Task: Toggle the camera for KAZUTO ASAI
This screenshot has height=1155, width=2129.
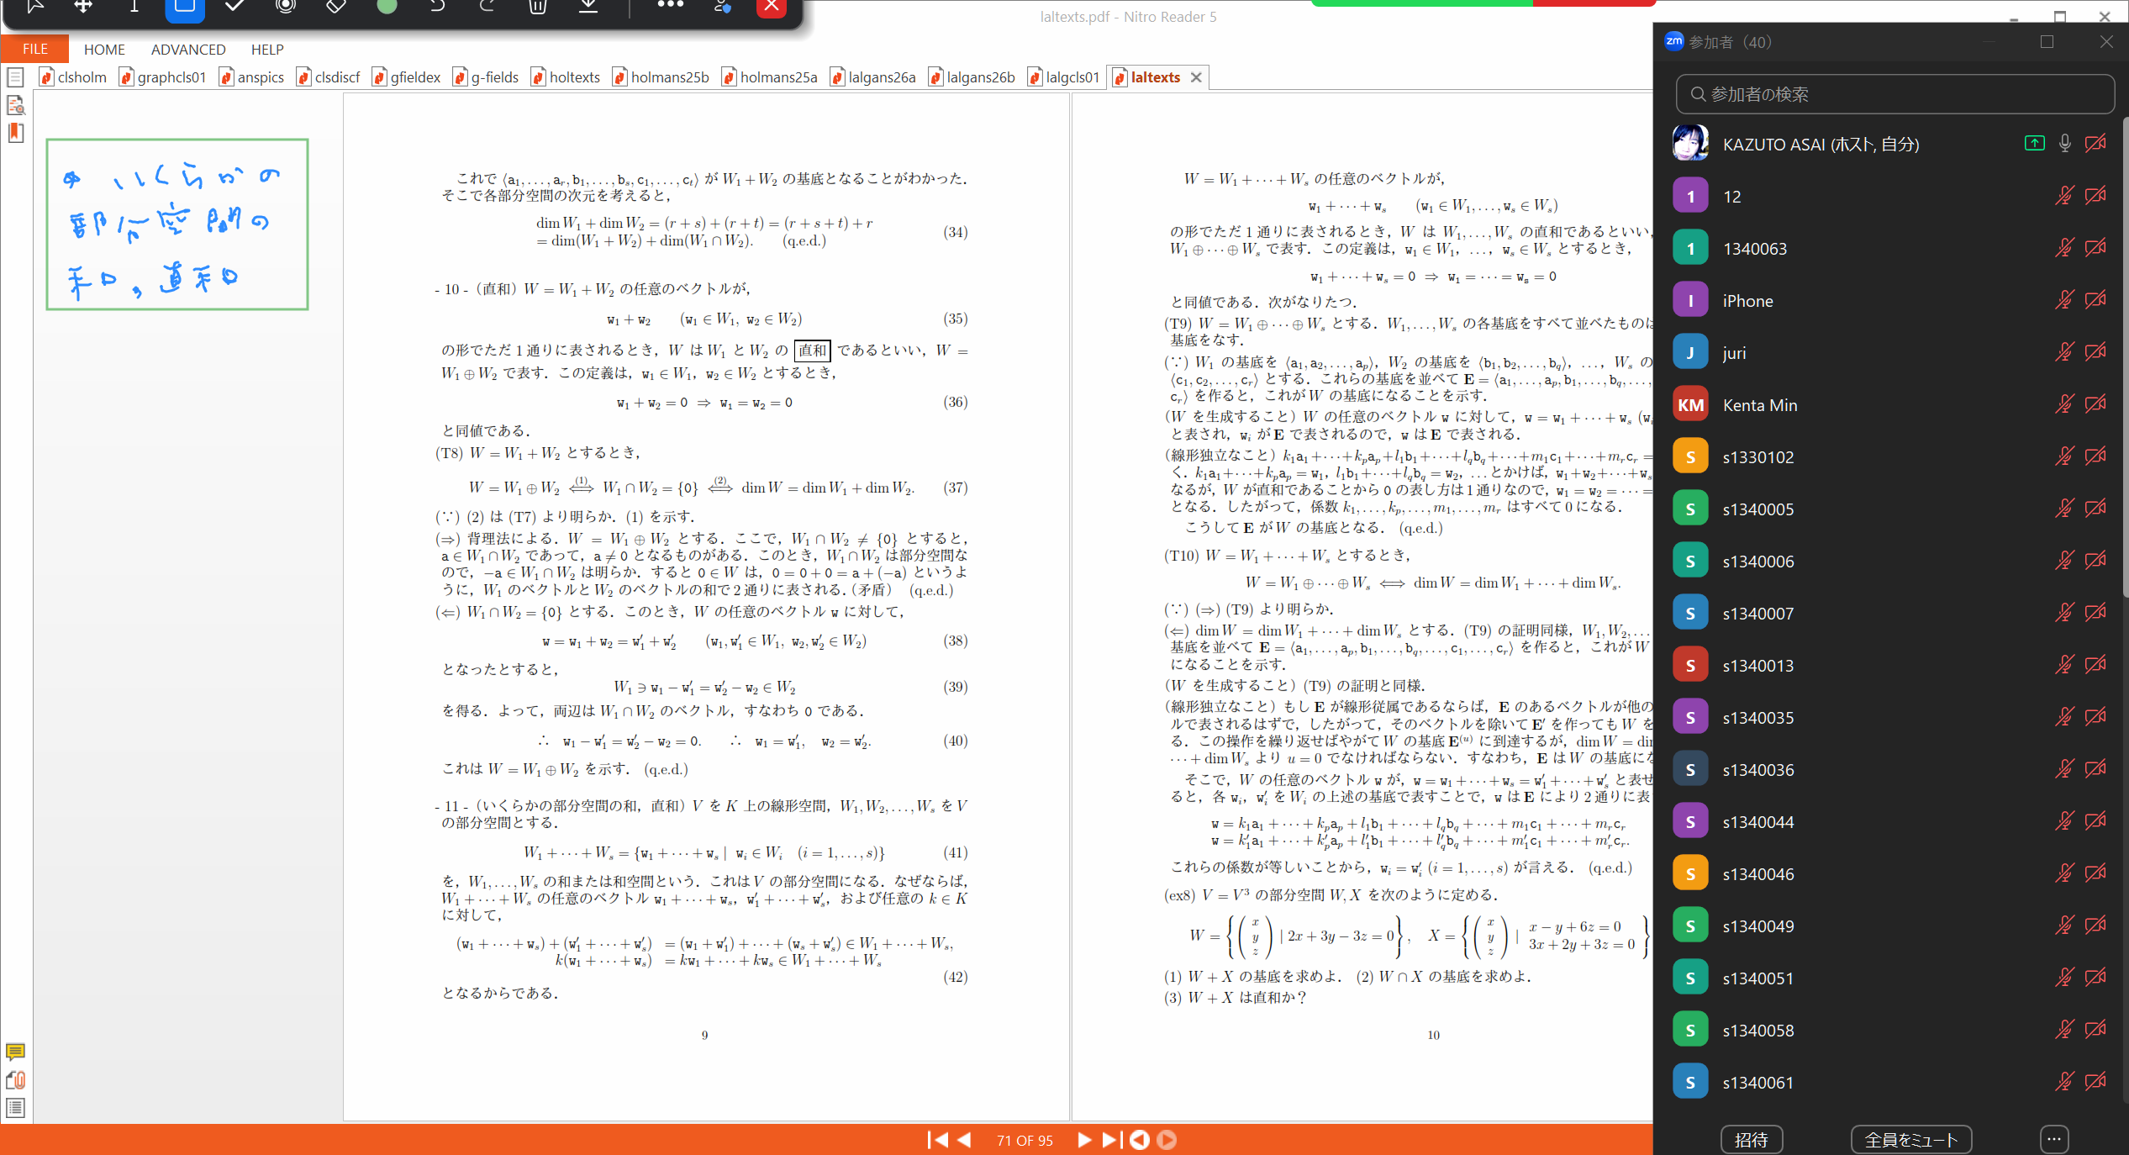Action: 2095,144
